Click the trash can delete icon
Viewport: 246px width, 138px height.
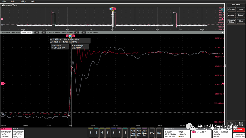[x=241, y=124]
